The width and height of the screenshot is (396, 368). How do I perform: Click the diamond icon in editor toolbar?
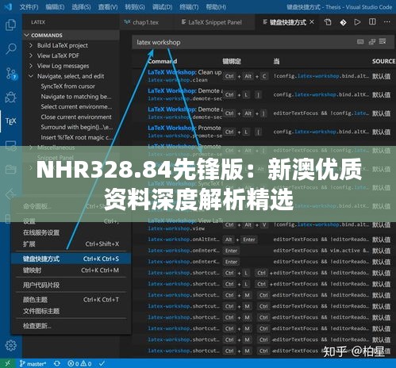tap(343, 22)
